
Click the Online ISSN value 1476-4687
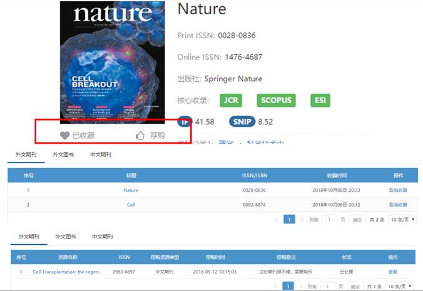(x=243, y=57)
